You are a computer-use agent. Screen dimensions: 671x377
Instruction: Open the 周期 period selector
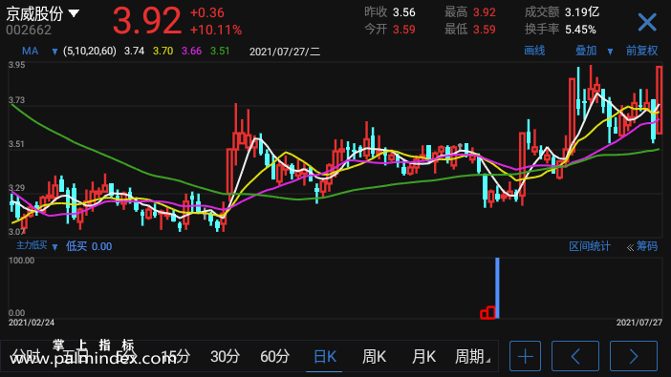pyautogui.click(x=472, y=357)
